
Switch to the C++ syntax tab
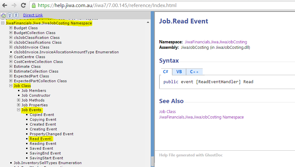point(194,72)
